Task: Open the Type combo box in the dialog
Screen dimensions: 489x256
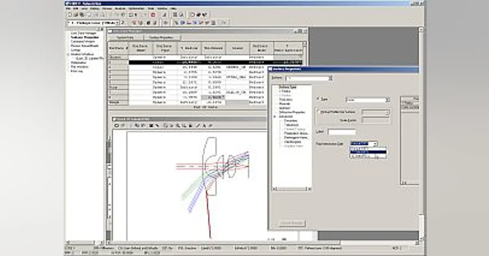Action: click(388, 100)
